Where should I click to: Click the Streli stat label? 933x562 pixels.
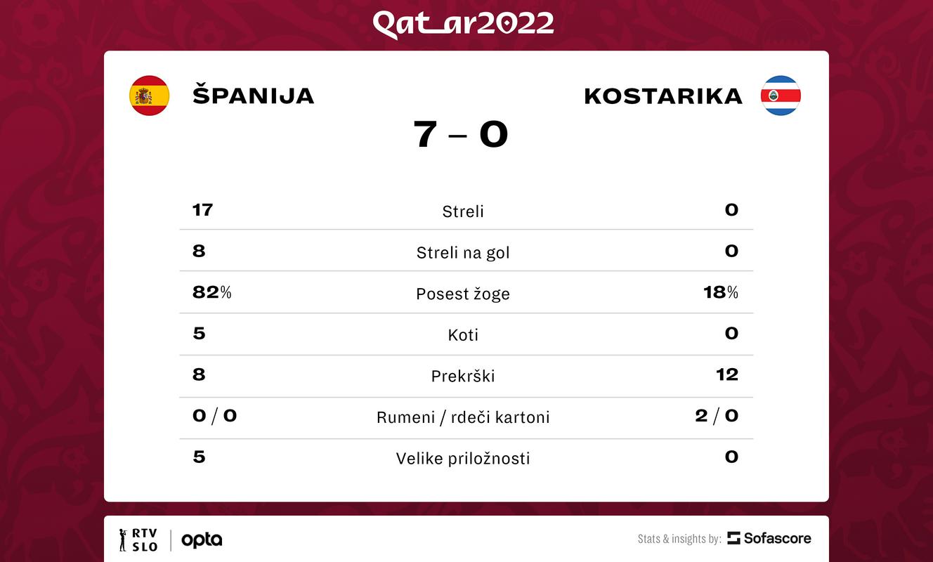coord(463,211)
